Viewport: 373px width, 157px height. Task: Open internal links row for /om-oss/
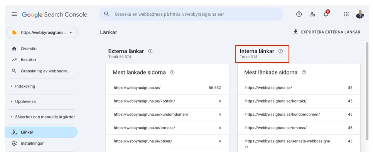tap(299, 128)
